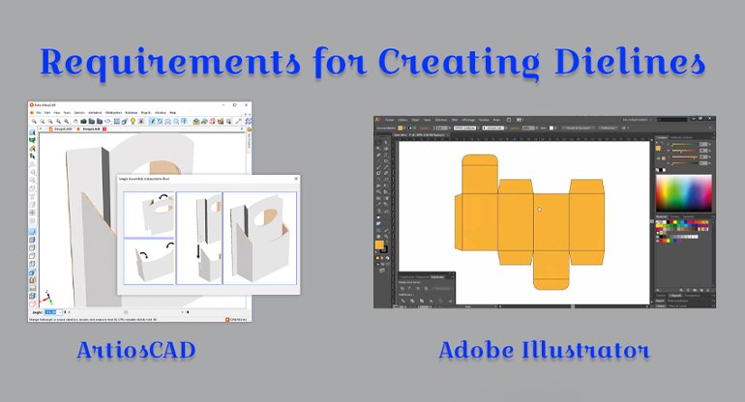Open the Affichage menu in Illustrator
Image resolution: width=745 pixels, height=402 pixels.
(468, 120)
